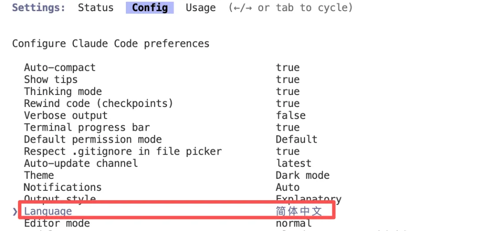The image size is (482, 231).
Task: Select the Config tab
Action: click(150, 8)
